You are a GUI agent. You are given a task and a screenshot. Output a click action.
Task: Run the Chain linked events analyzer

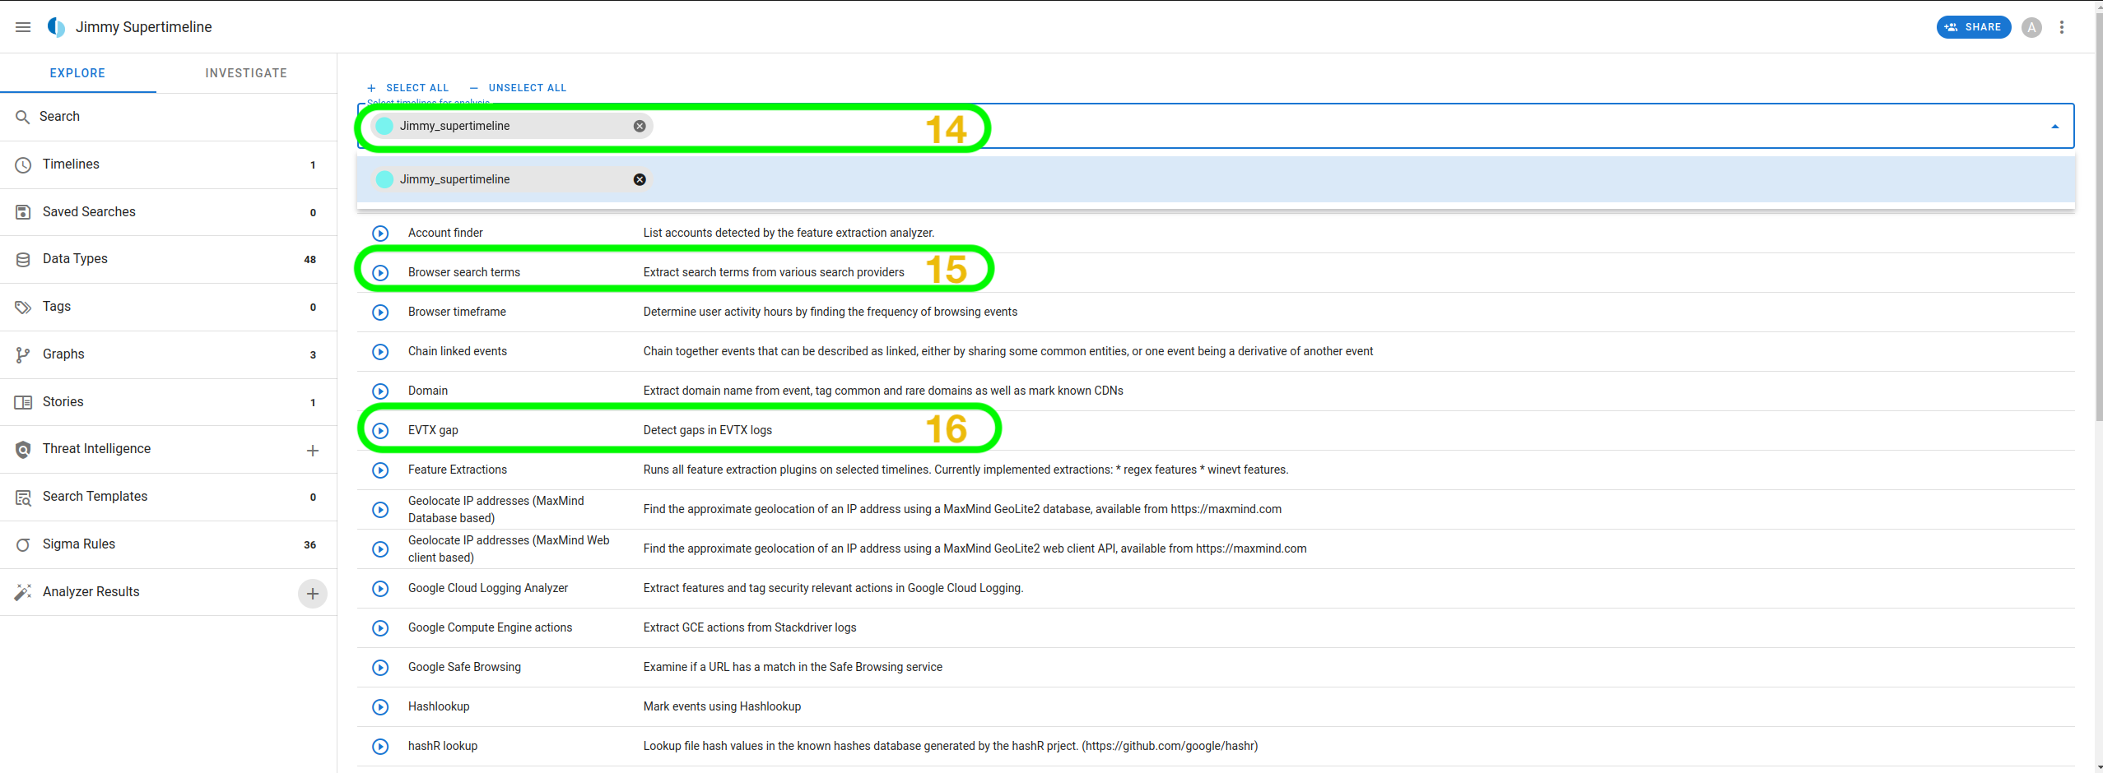click(380, 352)
